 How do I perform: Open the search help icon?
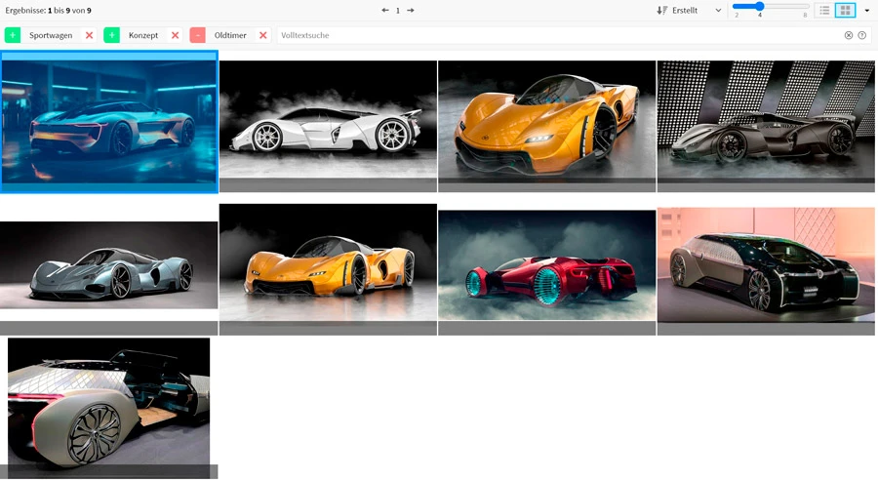(862, 35)
